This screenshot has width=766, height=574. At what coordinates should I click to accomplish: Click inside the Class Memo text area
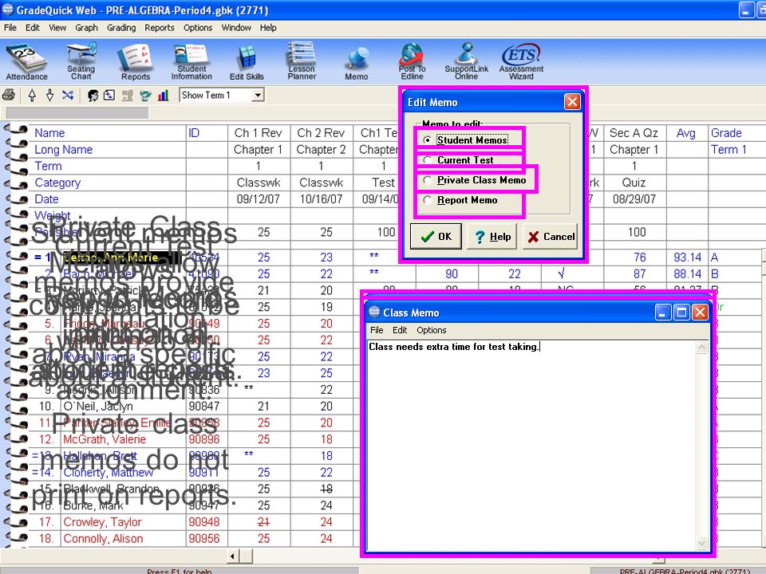point(531,445)
